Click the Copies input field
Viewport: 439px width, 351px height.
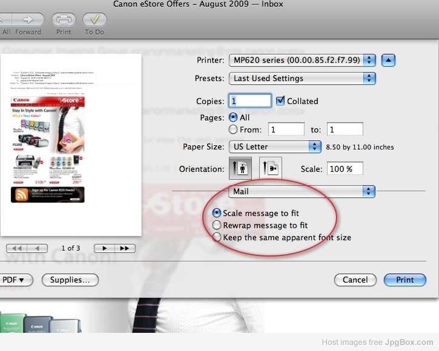pyautogui.click(x=250, y=101)
